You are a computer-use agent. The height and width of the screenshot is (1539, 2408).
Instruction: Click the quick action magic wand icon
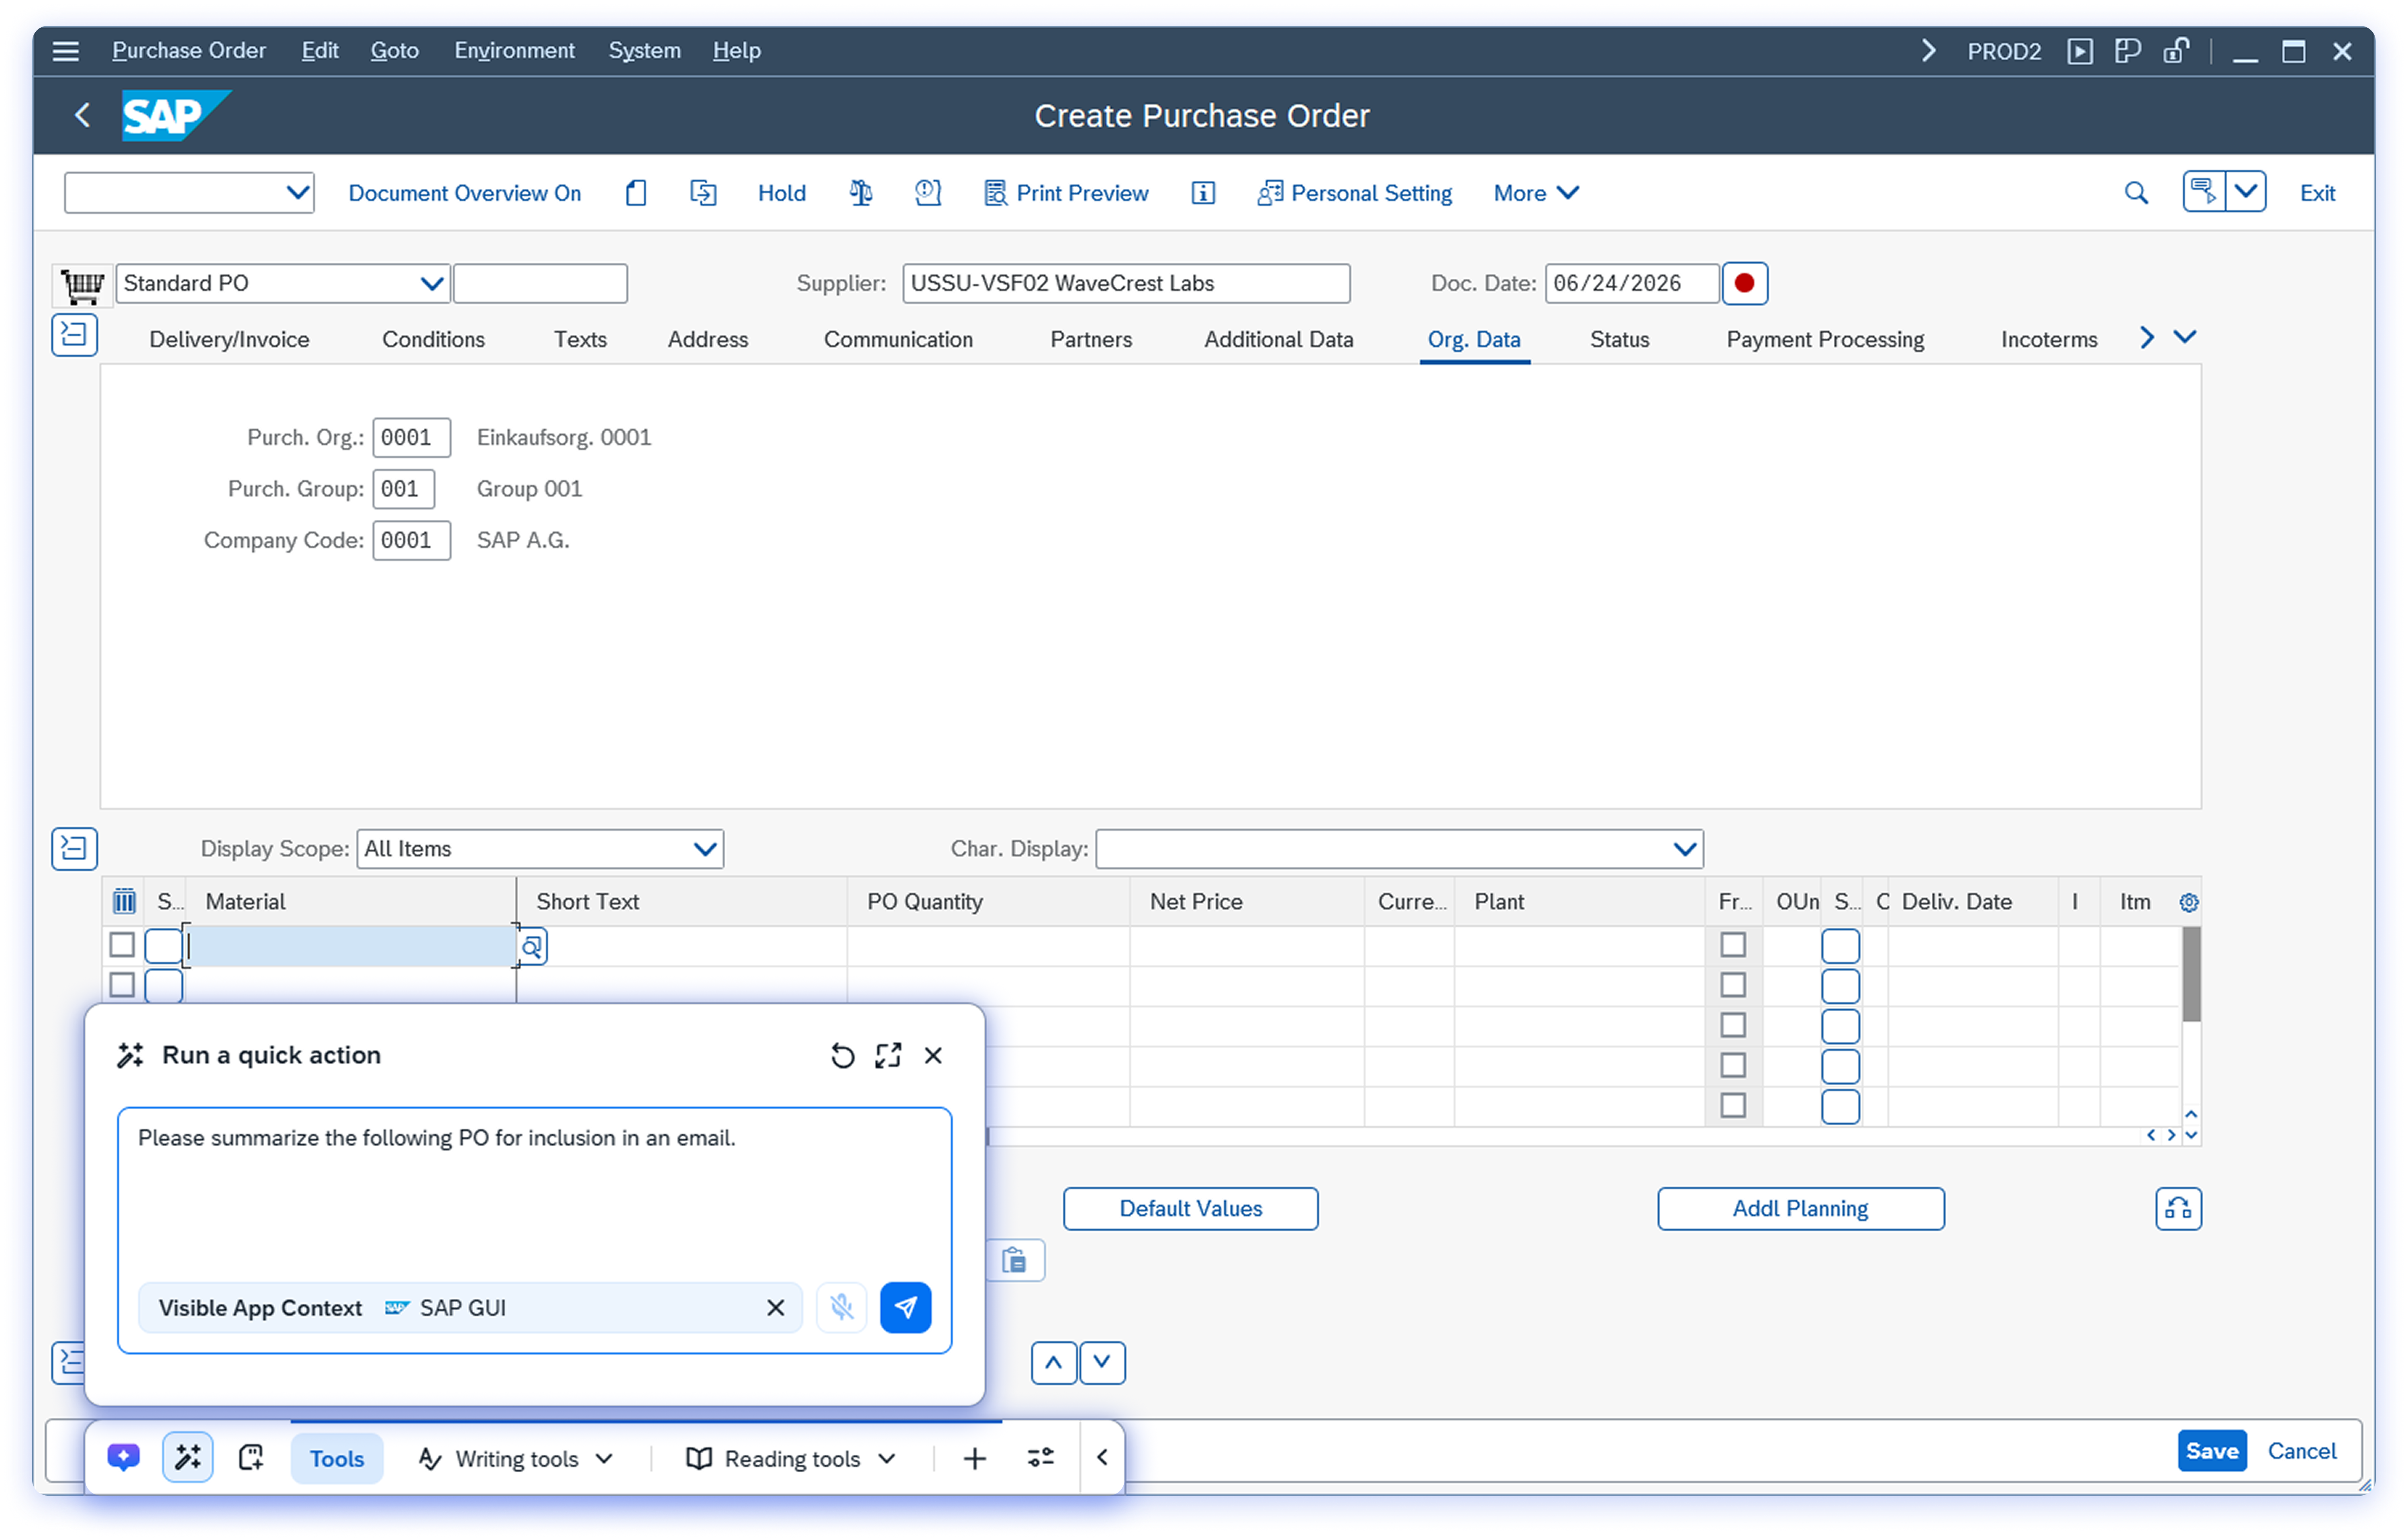(188, 1457)
